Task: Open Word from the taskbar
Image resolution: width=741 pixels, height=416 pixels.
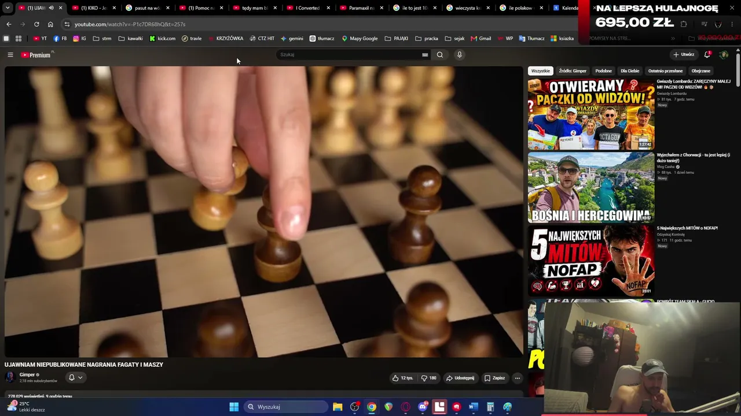Action: pyautogui.click(x=473, y=407)
